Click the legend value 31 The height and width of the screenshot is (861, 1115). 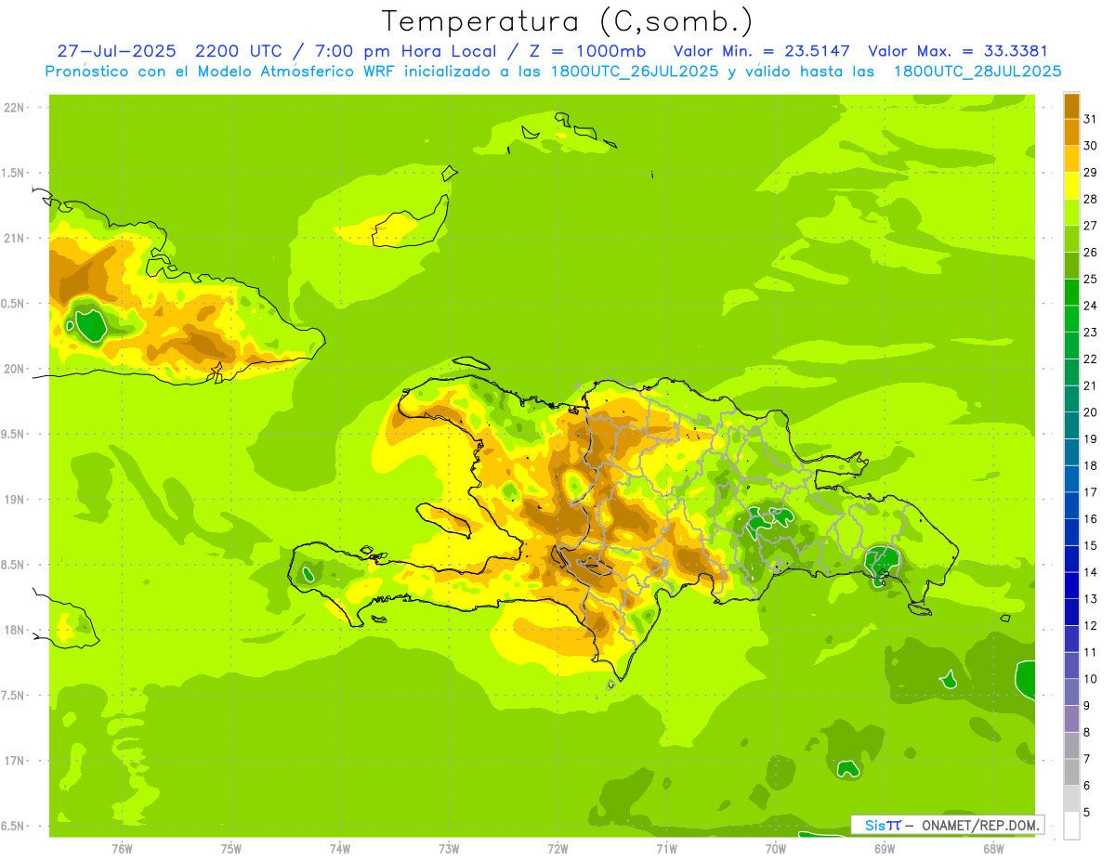(x=1090, y=119)
